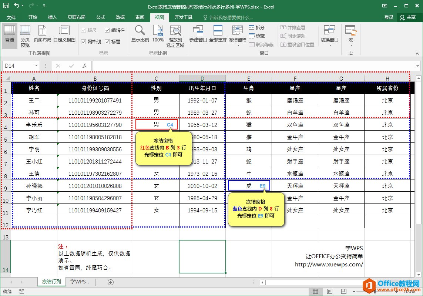Viewport: 423px width, 296px height.
Task: Click cell with date 2010-10-02
Action: pyautogui.click(x=202, y=186)
